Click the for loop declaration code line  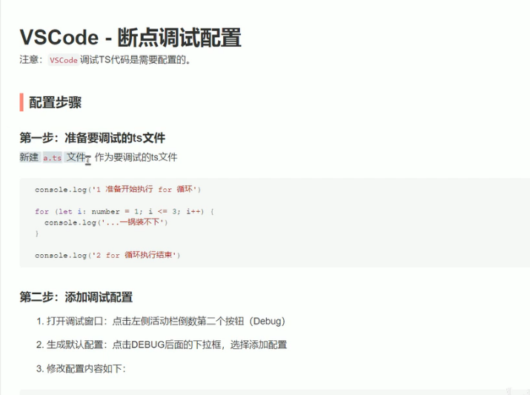pyautogui.click(x=125, y=211)
